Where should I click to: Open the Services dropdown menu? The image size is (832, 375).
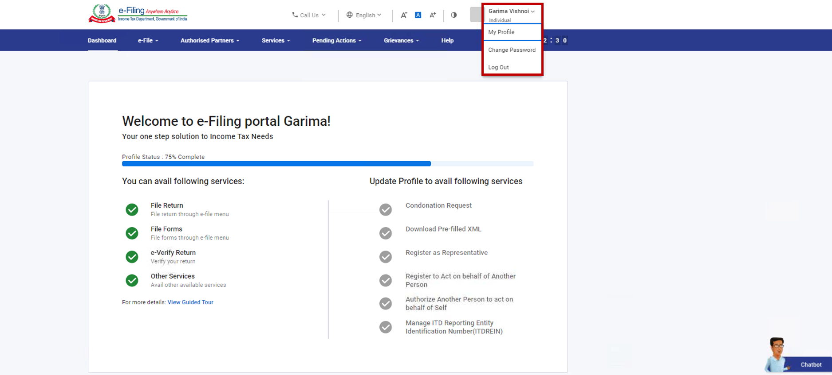click(276, 40)
